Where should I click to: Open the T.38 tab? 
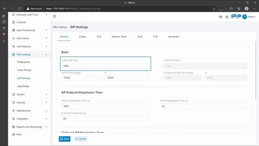[155, 36]
